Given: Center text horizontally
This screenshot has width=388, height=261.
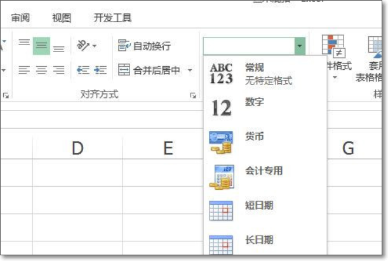Looking at the screenshot, I should 41,70.
